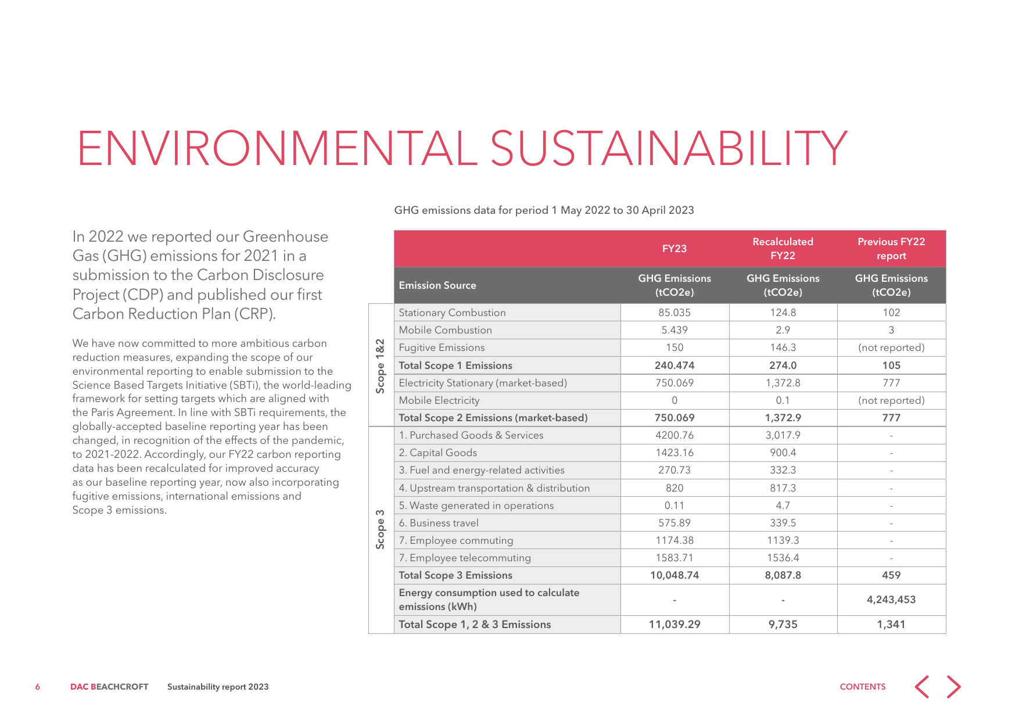Click the ENVIRONMENTAL SUSTAINABILITY heading

click(x=462, y=148)
